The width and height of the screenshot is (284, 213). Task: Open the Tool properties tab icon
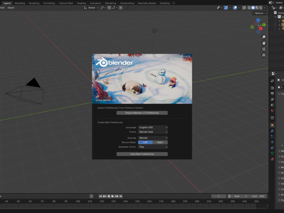272,81
